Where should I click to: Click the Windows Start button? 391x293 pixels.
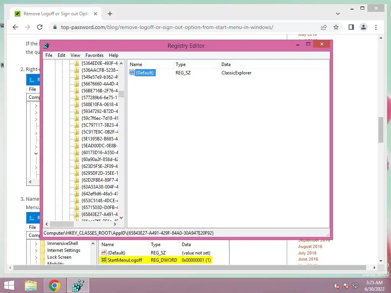(9, 285)
